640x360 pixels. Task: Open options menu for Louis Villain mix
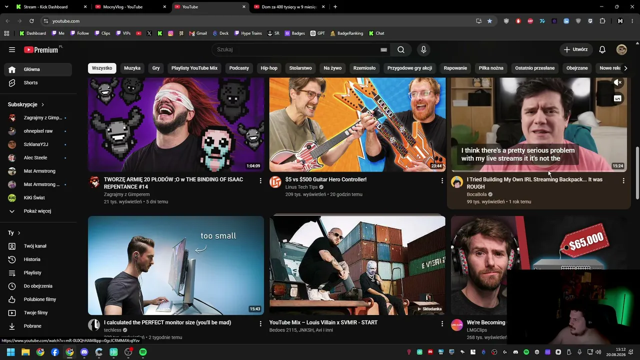[442, 324]
